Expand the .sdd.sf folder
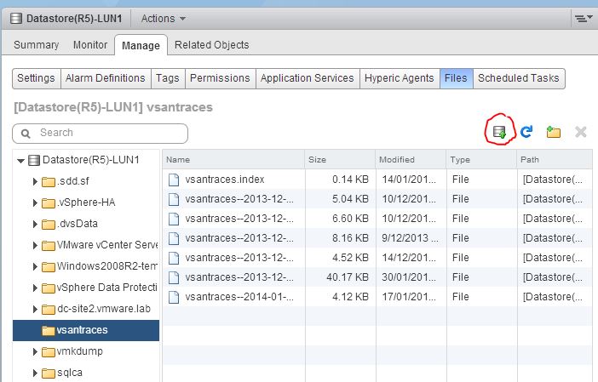 click(x=35, y=182)
